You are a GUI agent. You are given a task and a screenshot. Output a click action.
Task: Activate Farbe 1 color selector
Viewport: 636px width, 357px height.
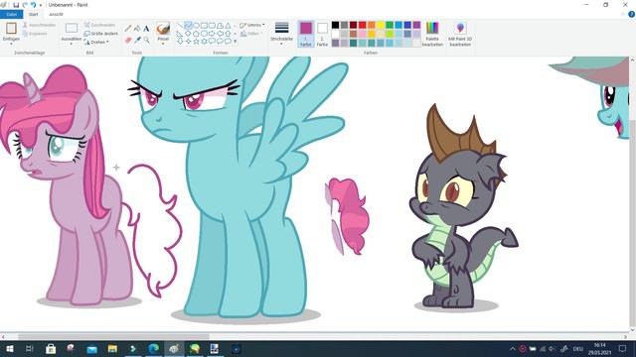point(306,34)
